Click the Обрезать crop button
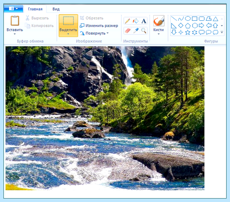Viewport: 230px width, 202px height. click(x=92, y=18)
